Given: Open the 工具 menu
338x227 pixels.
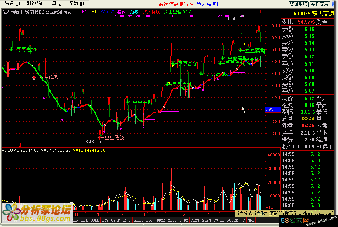Looking at the screenshot, I should [x=55, y=4].
